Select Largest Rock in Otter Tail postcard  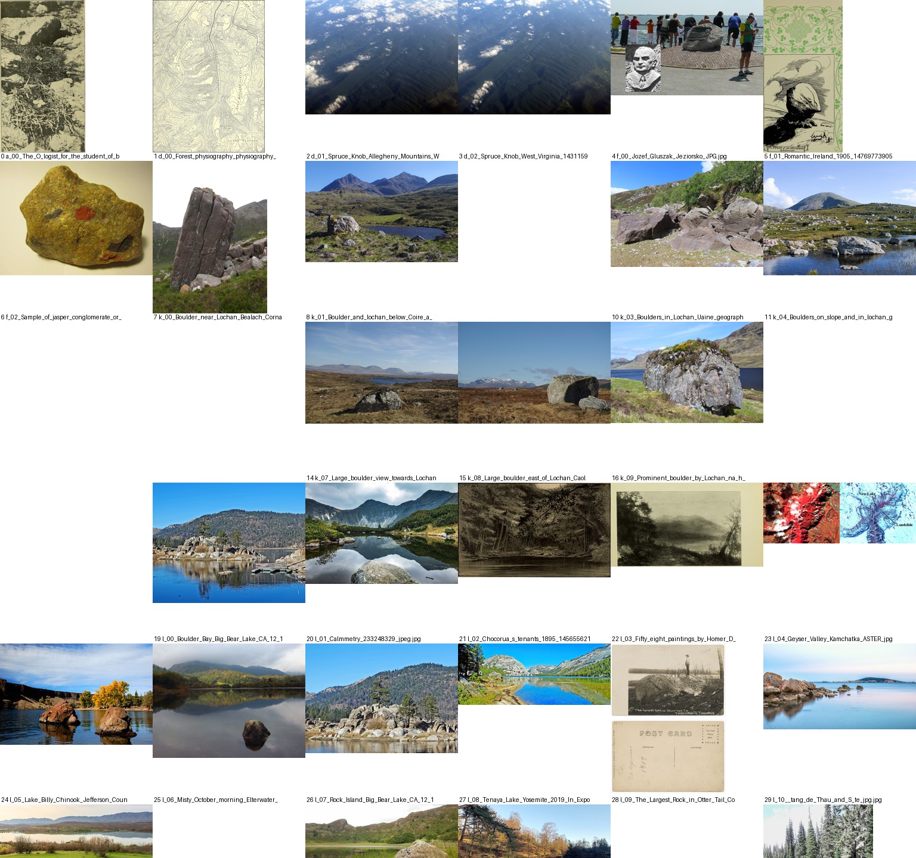(668, 718)
